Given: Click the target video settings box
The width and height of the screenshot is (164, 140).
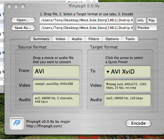Looking at the screenshot, I should (x=127, y=86).
